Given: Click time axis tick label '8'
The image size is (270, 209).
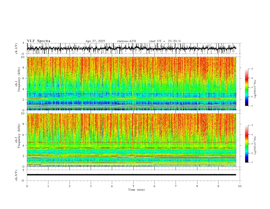Looking at the screenshot, I should pos(197,186).
